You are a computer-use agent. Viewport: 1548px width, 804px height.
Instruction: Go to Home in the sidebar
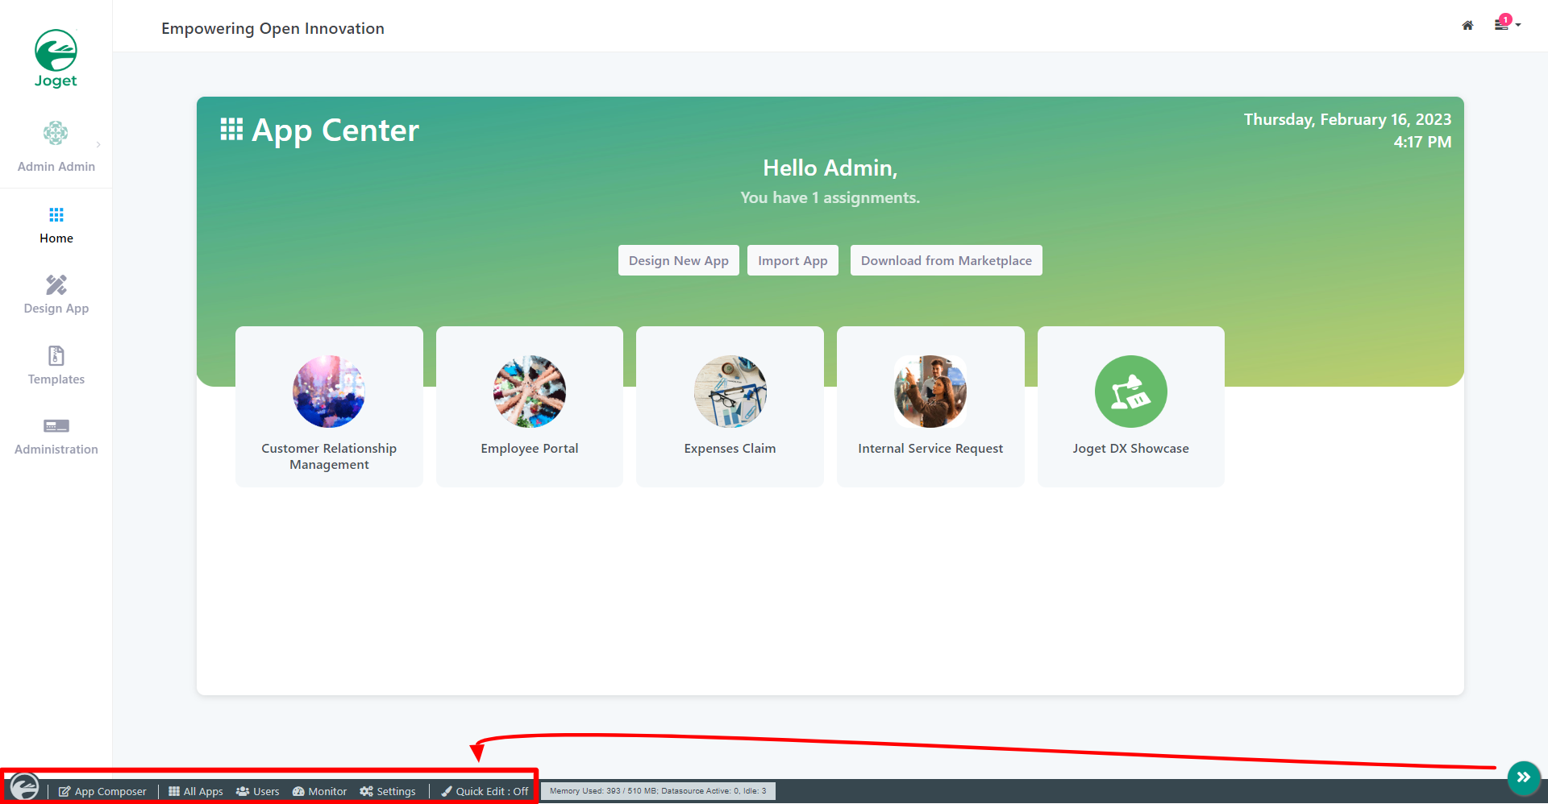[56, 225]
